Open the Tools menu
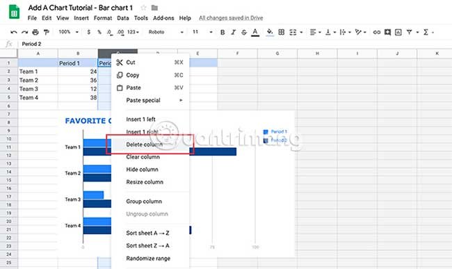 [141, 18]
